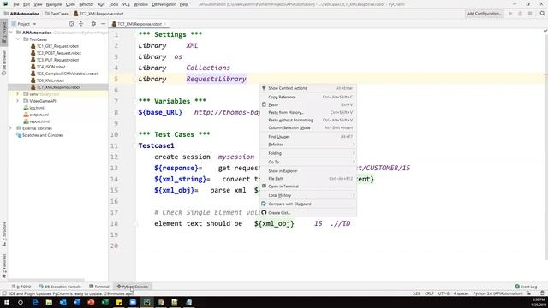Screen dimensions: 548x308
Task: Open the Navigate menu
Action: pyautogui.click(x=53, y=4)
